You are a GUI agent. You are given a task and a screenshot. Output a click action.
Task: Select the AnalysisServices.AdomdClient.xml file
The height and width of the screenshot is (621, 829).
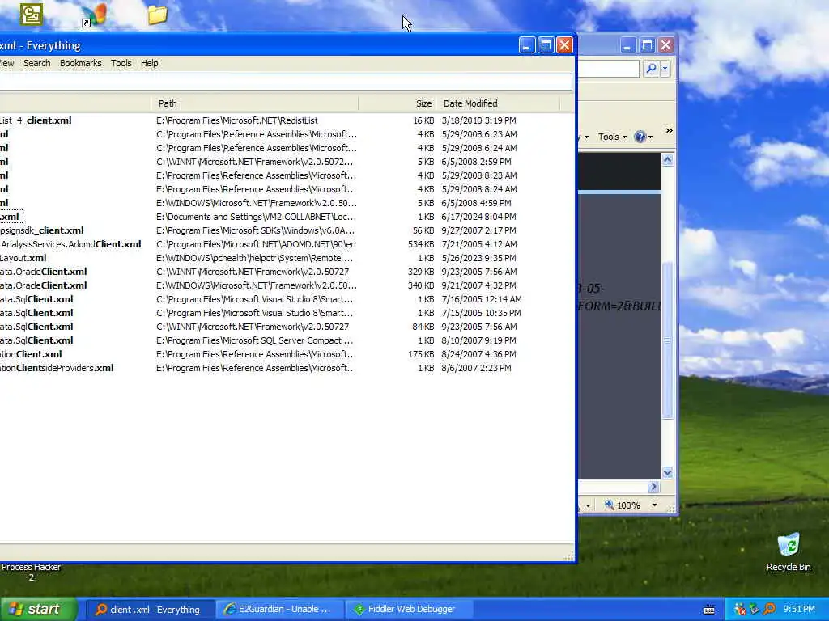[71, 244]
